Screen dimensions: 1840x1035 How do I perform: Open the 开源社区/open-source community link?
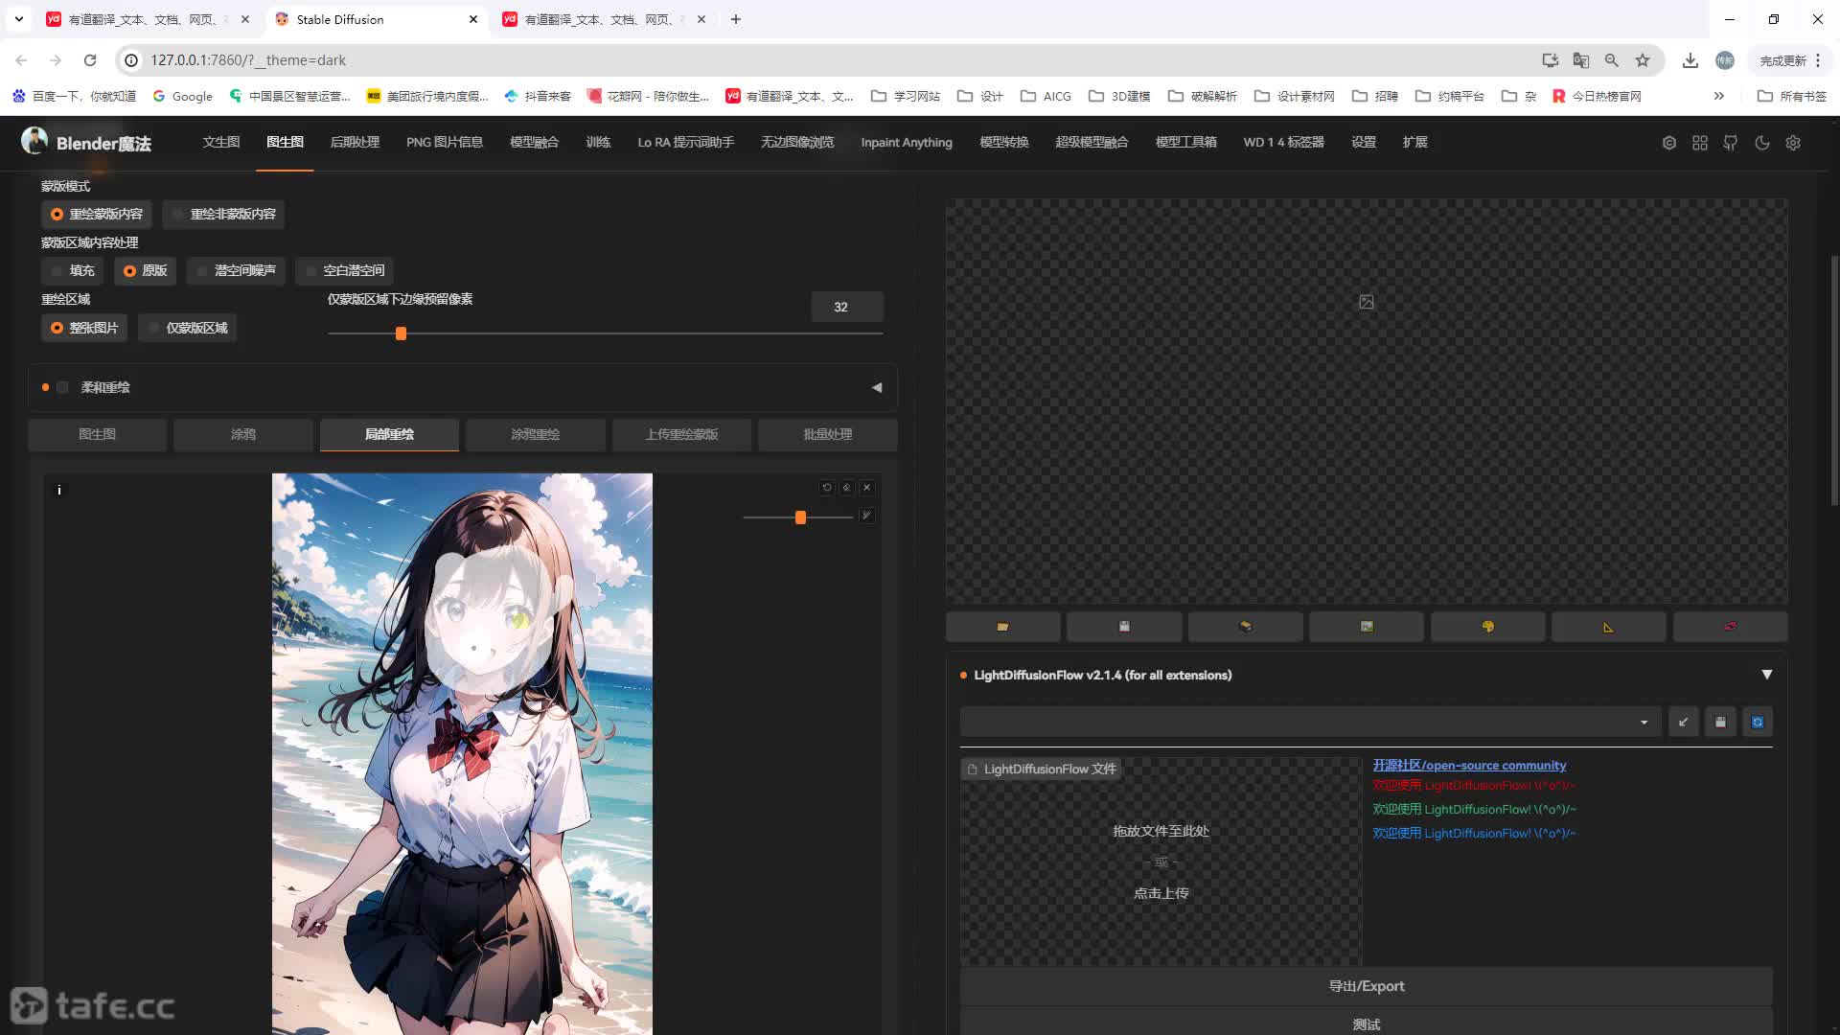coord(1469,765)
